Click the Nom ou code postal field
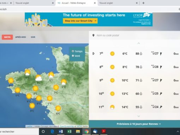 [137, 35]
